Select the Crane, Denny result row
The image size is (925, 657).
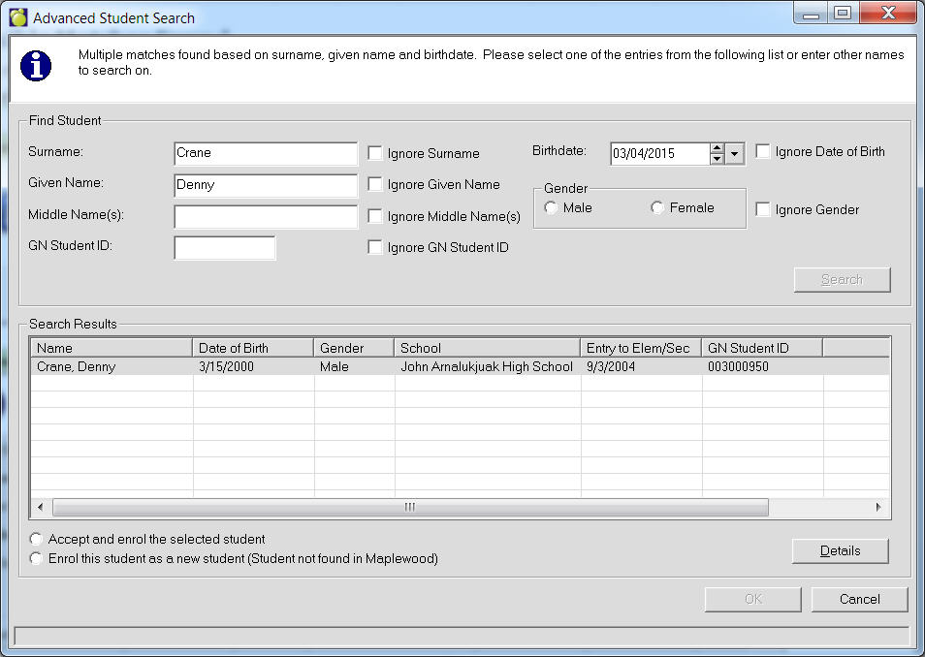pyautogui.click(x=291, y=367)
